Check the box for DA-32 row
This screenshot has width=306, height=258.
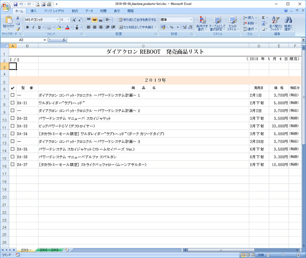[13, 118]
